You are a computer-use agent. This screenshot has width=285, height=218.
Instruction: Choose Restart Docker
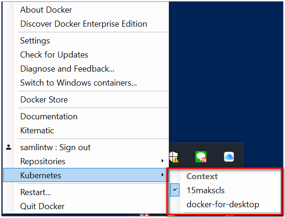click(85, 192)
